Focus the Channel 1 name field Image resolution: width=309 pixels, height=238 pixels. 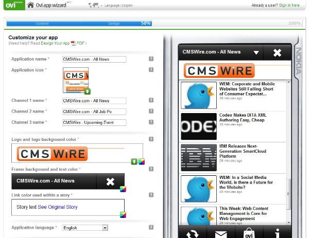(94, 101)
